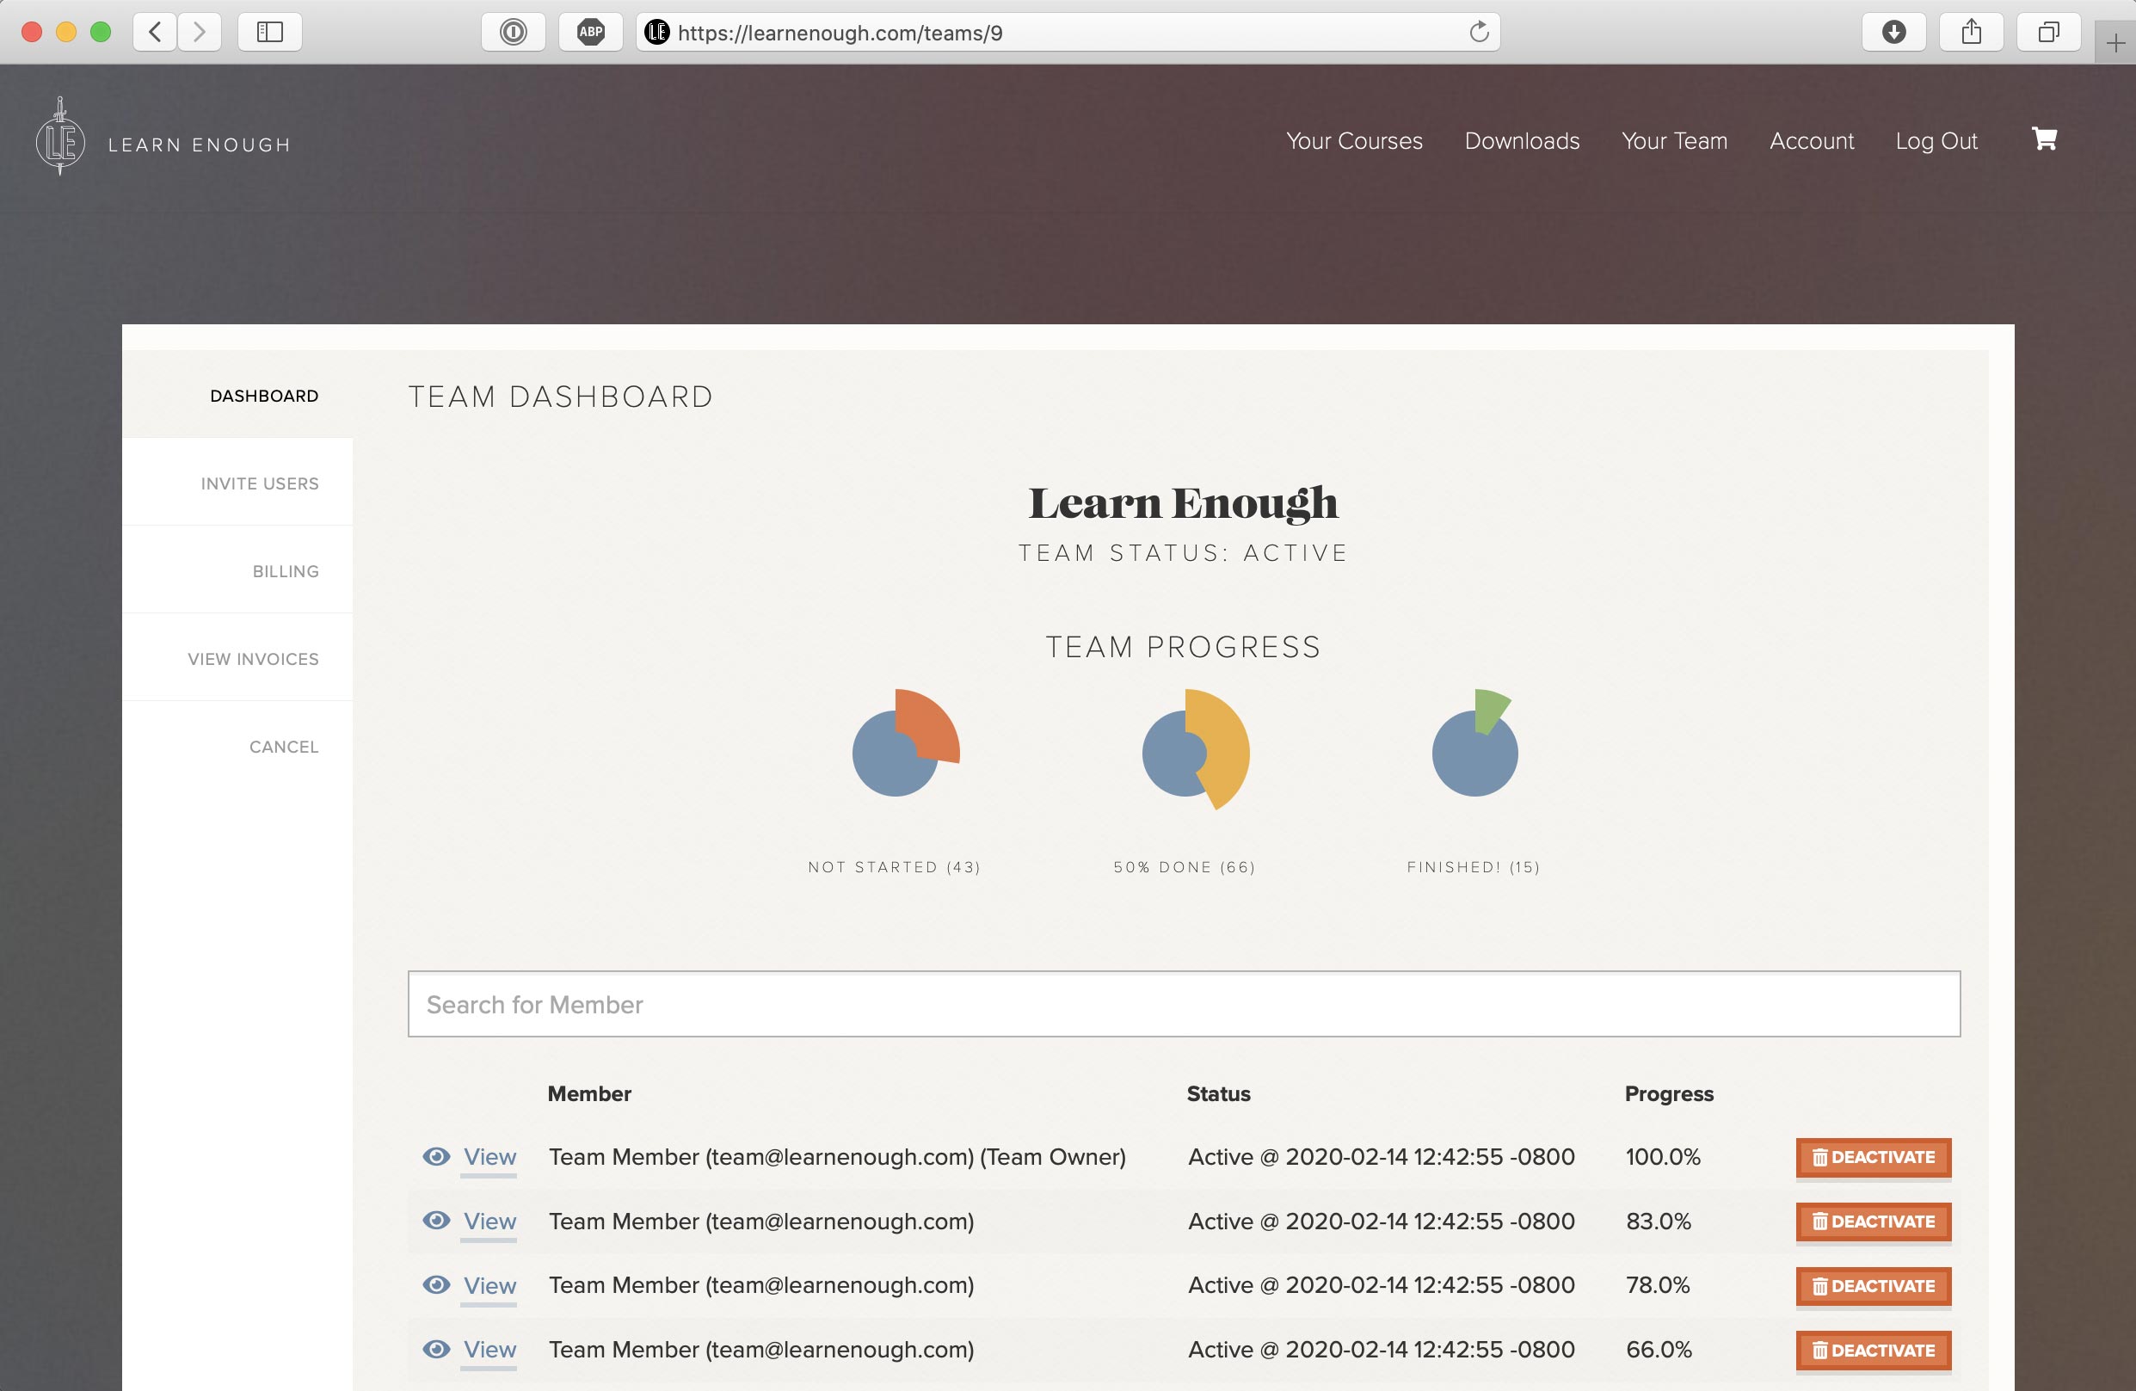Click eye icon for 78.0% member row

[436, 1285]
